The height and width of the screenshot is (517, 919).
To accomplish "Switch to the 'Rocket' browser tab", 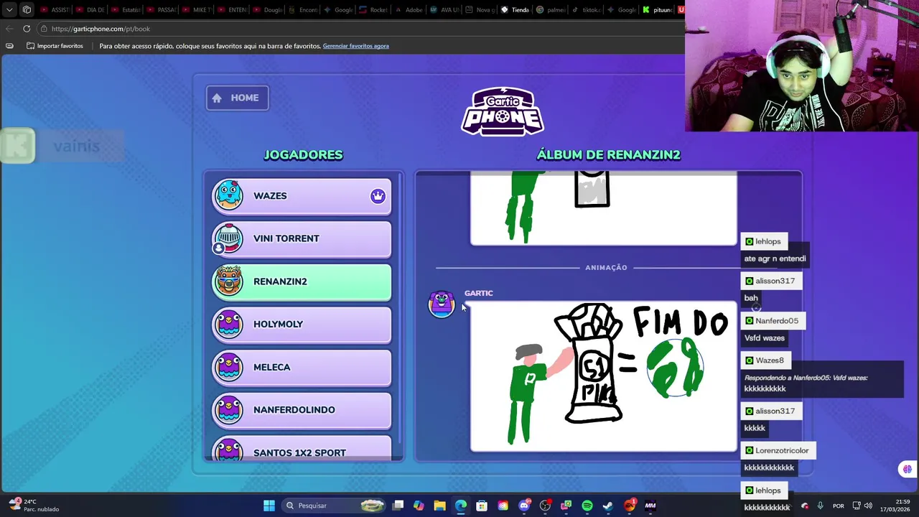I will [x=372, y=10].
